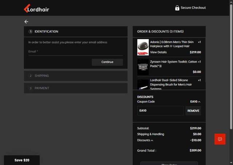Click the Grand Total $209.00 amount
This screenshot has width=233, height=165.
pyautogui.click(x=195, y=150)
